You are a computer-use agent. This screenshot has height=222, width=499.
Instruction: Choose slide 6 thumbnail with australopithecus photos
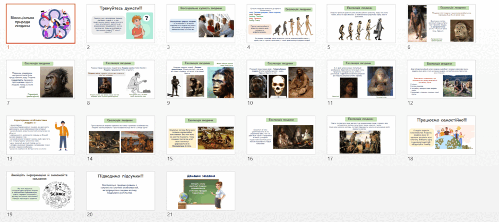coord(441,23)
